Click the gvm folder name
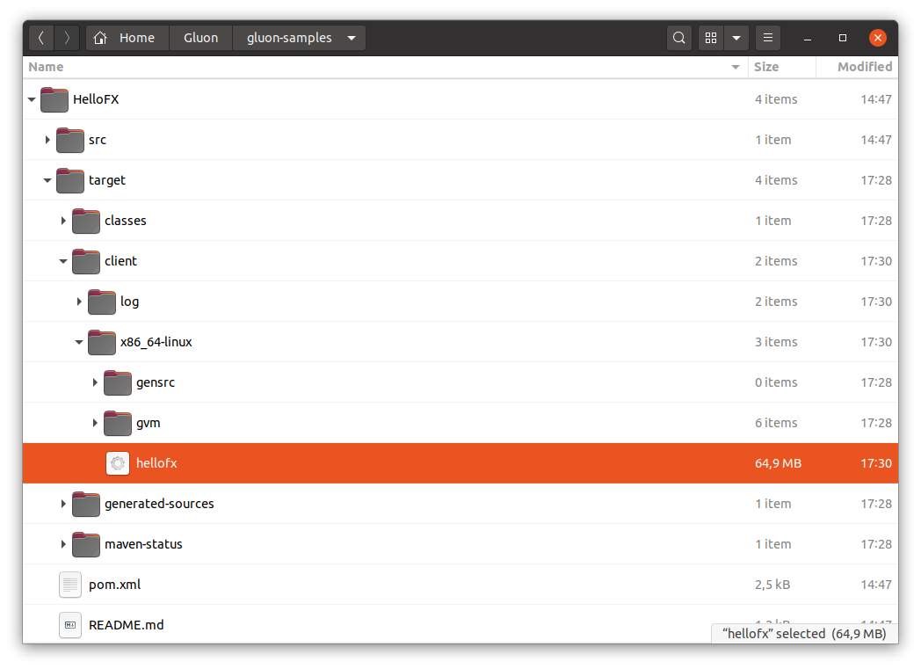 148,424
